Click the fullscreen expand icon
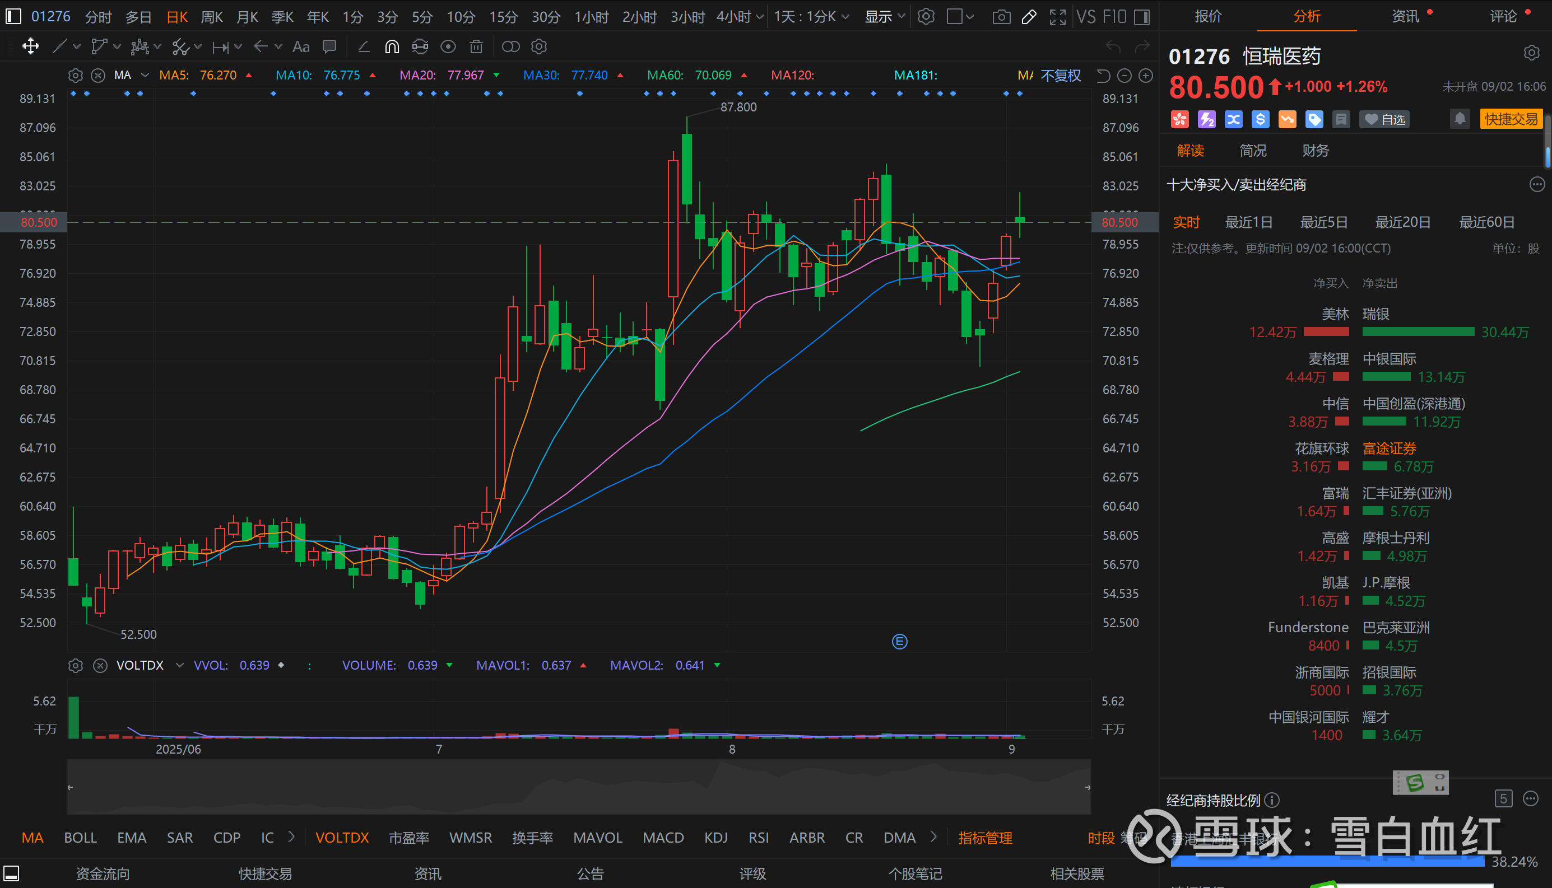This screenshot has width=1552, height=888. 1057,16
